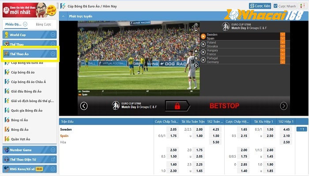309x176 pixels.
Task: Select Cúp bóng đá ảo item
Action: pyautogui.click(x=23, y=72)
